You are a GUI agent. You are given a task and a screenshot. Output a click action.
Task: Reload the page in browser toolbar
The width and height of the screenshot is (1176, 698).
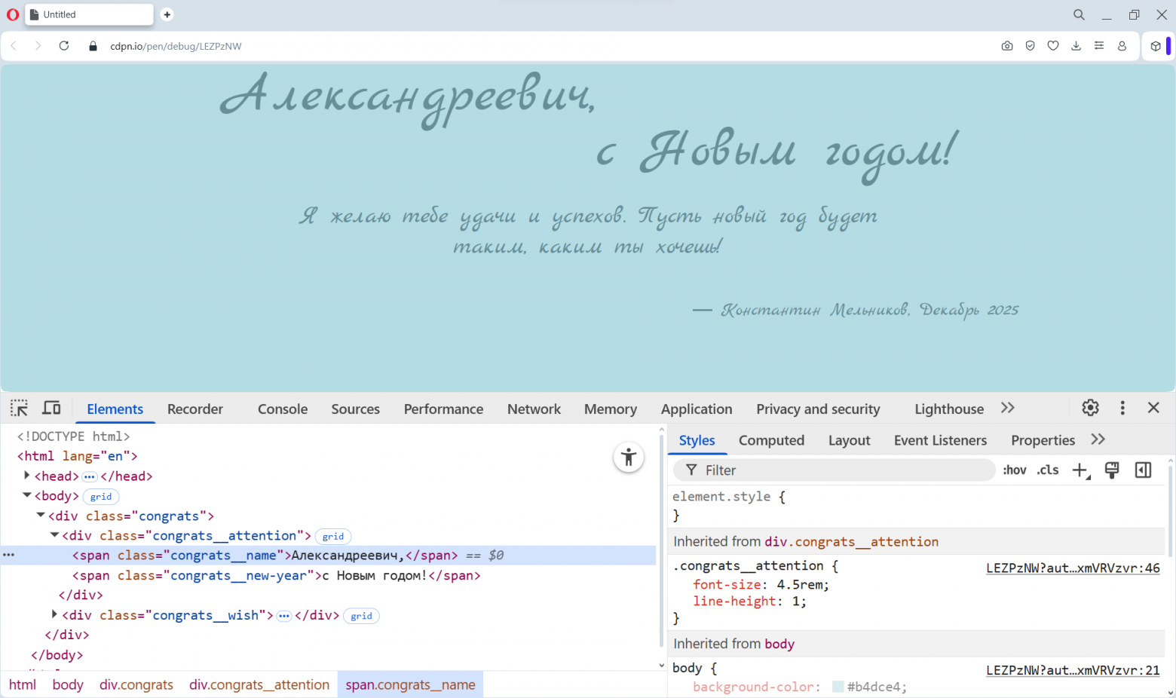point(64,46)
